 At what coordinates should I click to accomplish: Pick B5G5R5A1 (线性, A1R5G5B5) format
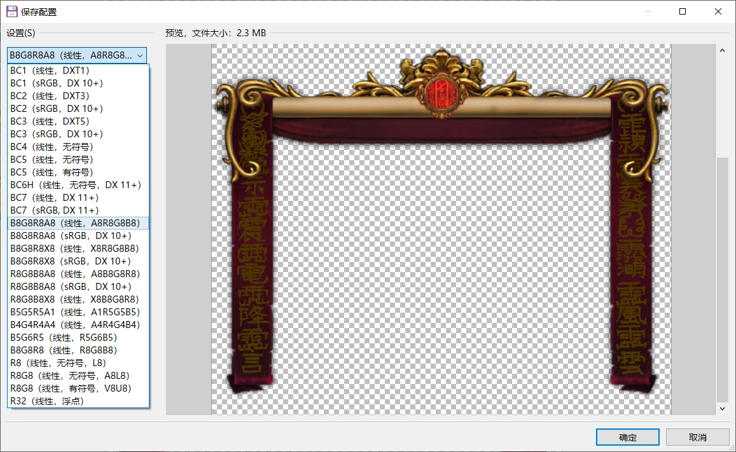coord(78,312)
